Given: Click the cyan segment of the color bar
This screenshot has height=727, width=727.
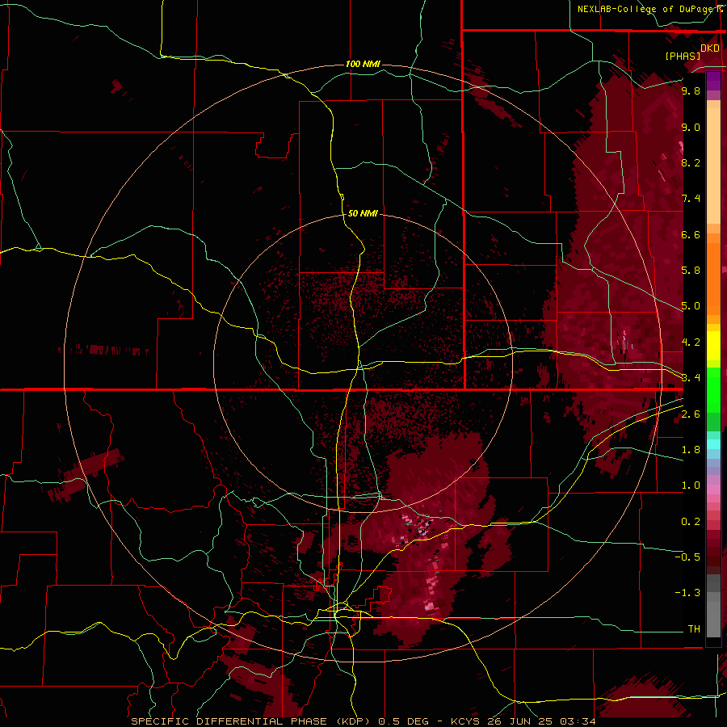Looking at the screenshot, I should pyautogui.click(x=713, y=444).
